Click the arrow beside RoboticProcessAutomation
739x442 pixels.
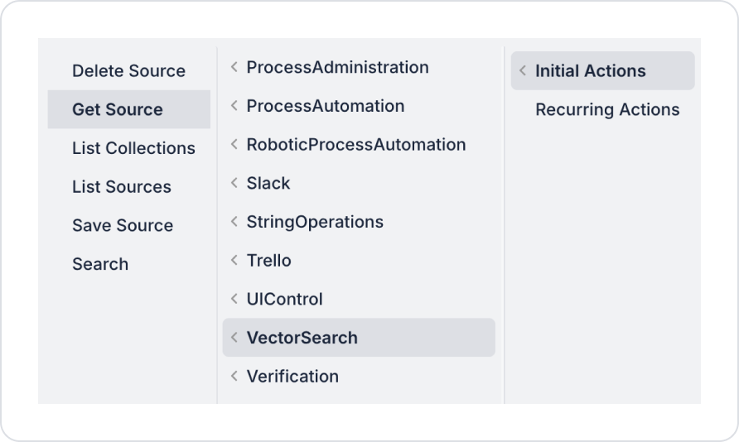234,145
